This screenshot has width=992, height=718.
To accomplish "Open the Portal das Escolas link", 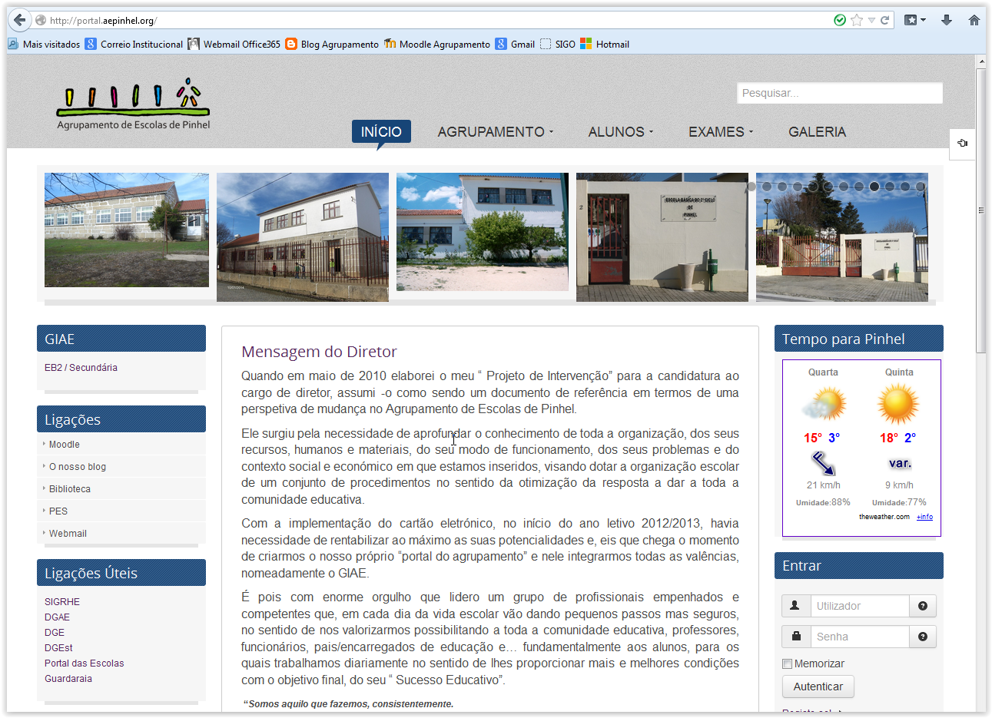I will coord(84,663).
